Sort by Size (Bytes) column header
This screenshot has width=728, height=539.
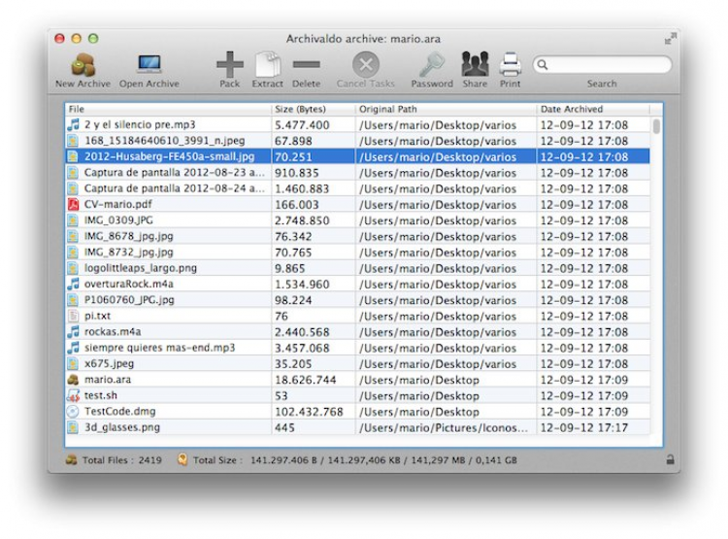[x=313, y=109]
